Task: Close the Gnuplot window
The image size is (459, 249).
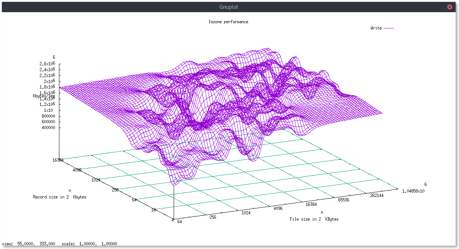Action: pyautogui.click(x=449, y=7)
